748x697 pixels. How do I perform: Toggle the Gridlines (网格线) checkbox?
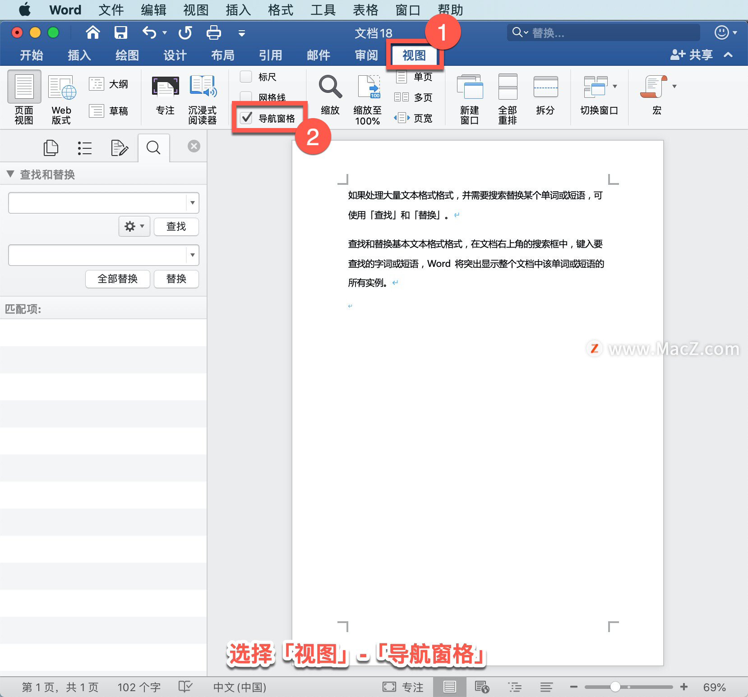(x=246, y=96)
